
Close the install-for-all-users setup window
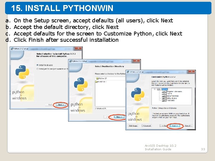(x=78, y=48)
